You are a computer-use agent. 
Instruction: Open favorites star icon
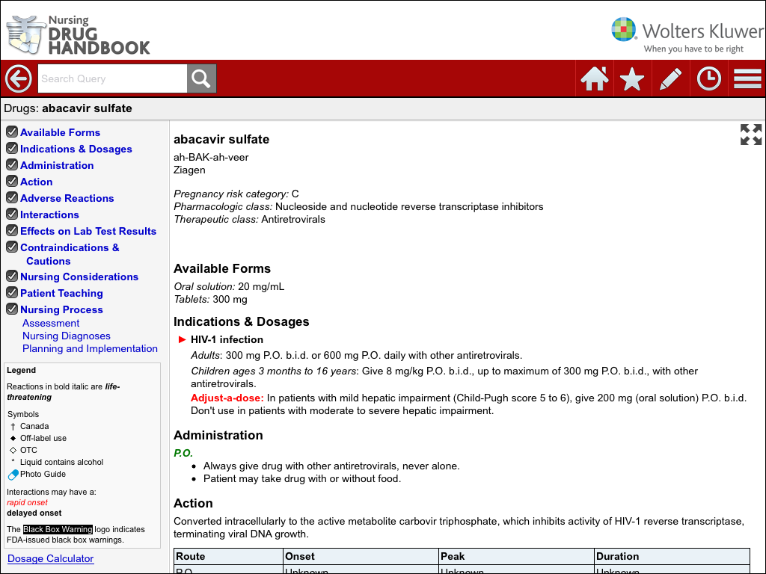pos(632,78)
